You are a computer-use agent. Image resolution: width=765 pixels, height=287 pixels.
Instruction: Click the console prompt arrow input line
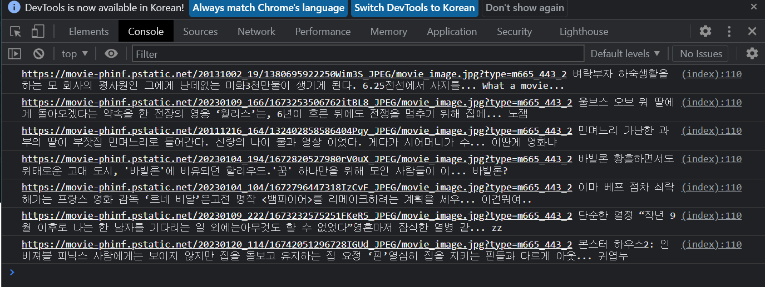click(x=382, y=272)
